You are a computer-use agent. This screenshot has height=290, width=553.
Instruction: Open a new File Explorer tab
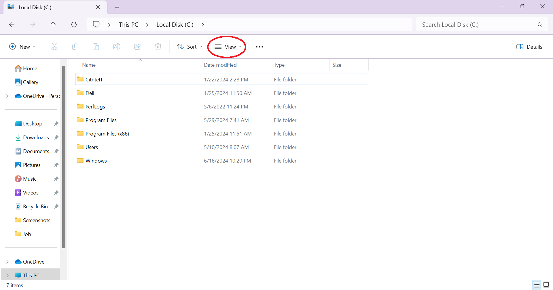tap(117, 7)
